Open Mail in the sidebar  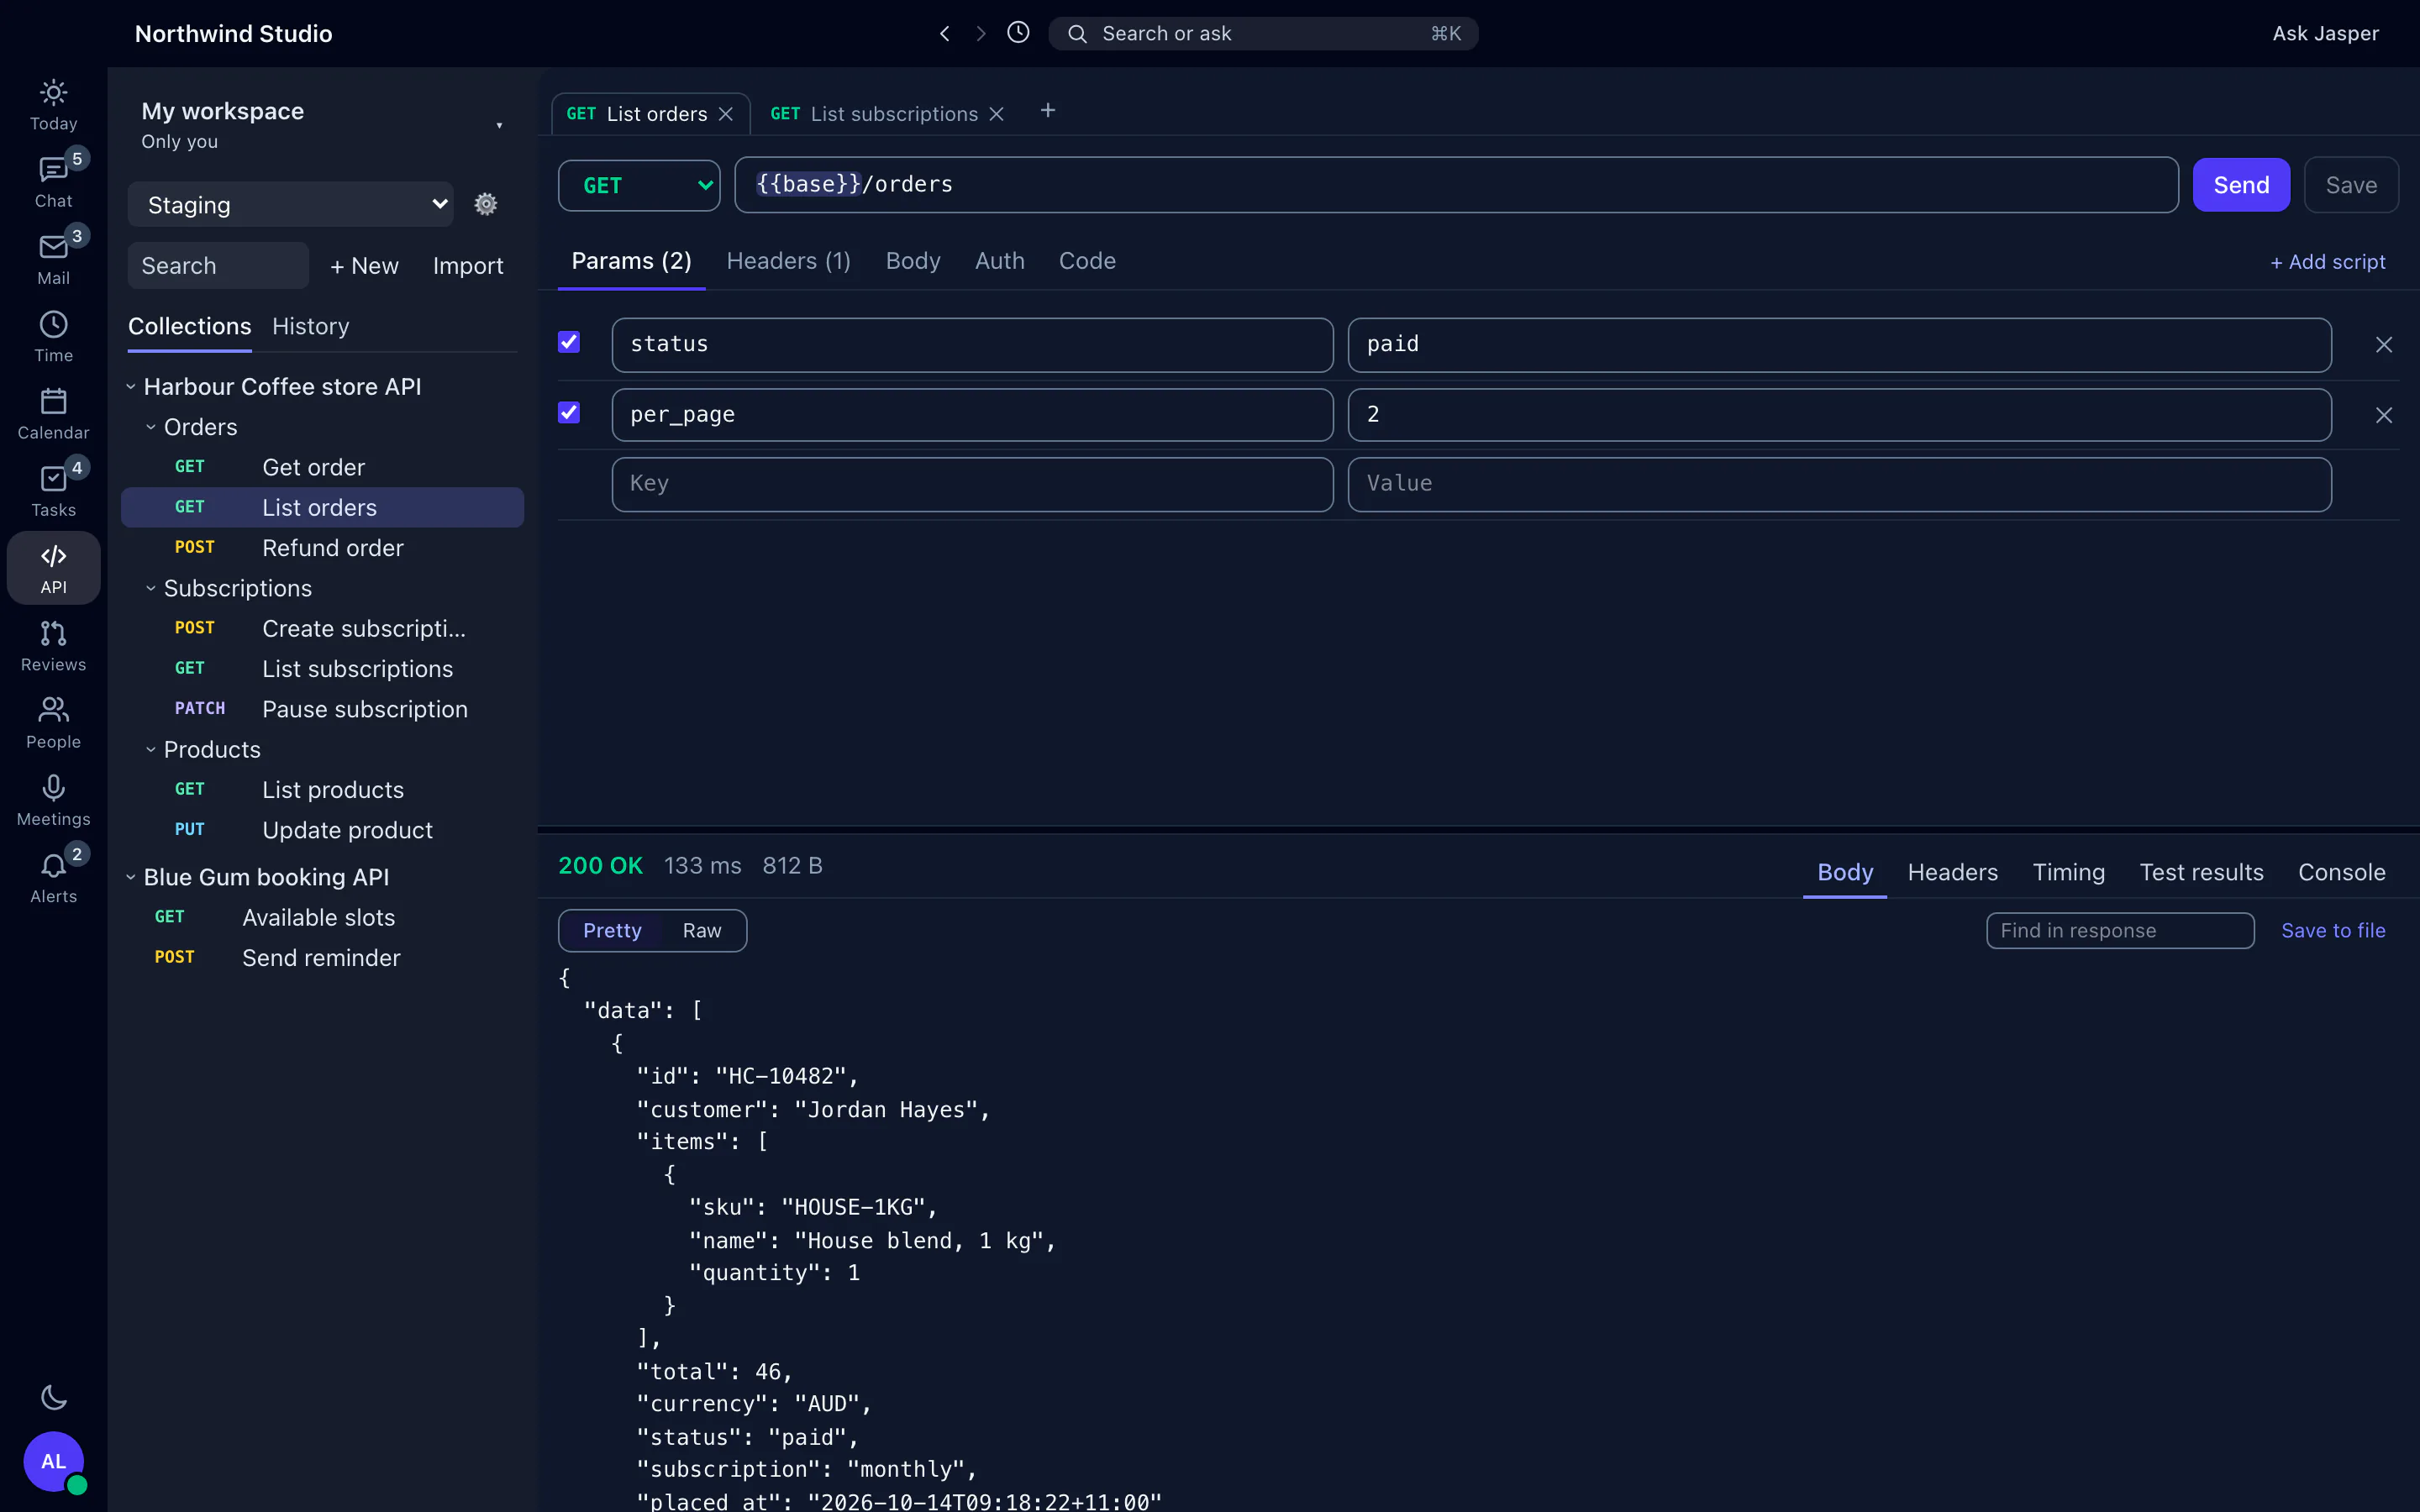click(x=53, y=259)
